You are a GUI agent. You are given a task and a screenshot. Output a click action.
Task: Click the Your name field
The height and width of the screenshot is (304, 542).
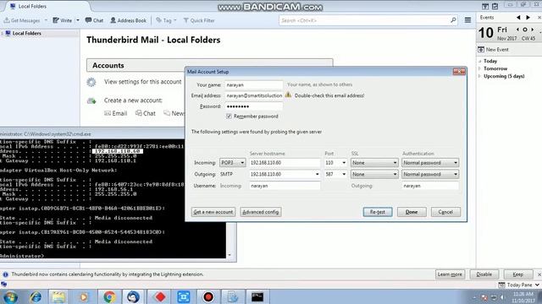click(254, 84)
